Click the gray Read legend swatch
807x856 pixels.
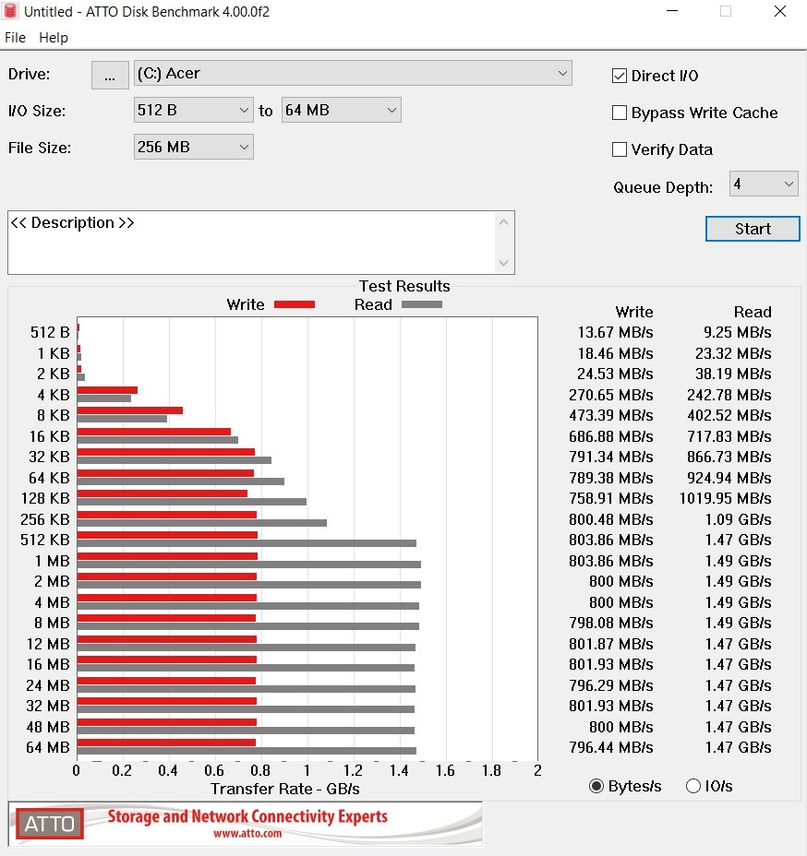[422, 304]
